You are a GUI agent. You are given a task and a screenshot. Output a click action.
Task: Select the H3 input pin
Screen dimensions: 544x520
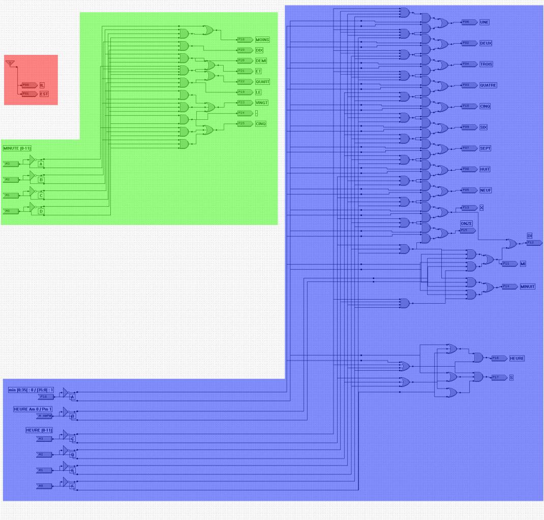tap(44, 439)
